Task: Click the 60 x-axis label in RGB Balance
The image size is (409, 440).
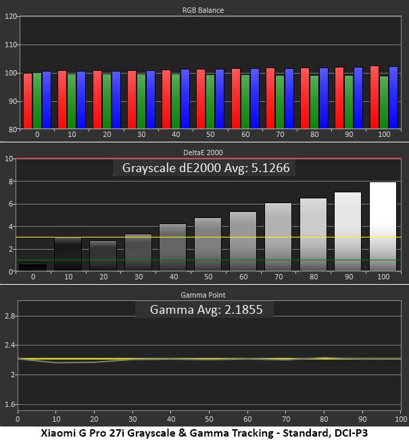Action: (x=245, y=134)
